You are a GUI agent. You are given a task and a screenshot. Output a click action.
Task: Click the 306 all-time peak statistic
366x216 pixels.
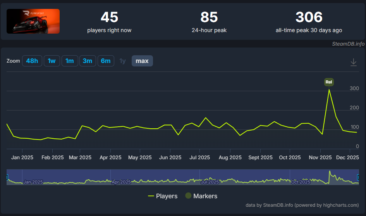[x=309, y=17]
